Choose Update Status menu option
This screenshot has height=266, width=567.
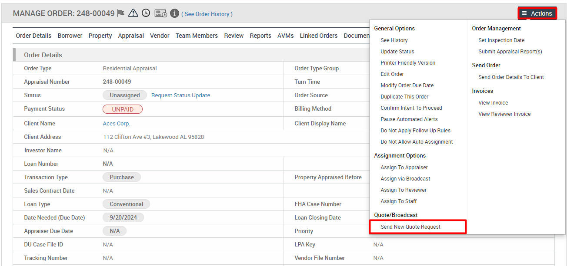click(397, 52)
